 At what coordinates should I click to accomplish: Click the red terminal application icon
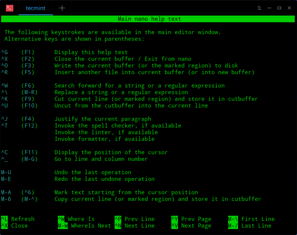[10, 8]
